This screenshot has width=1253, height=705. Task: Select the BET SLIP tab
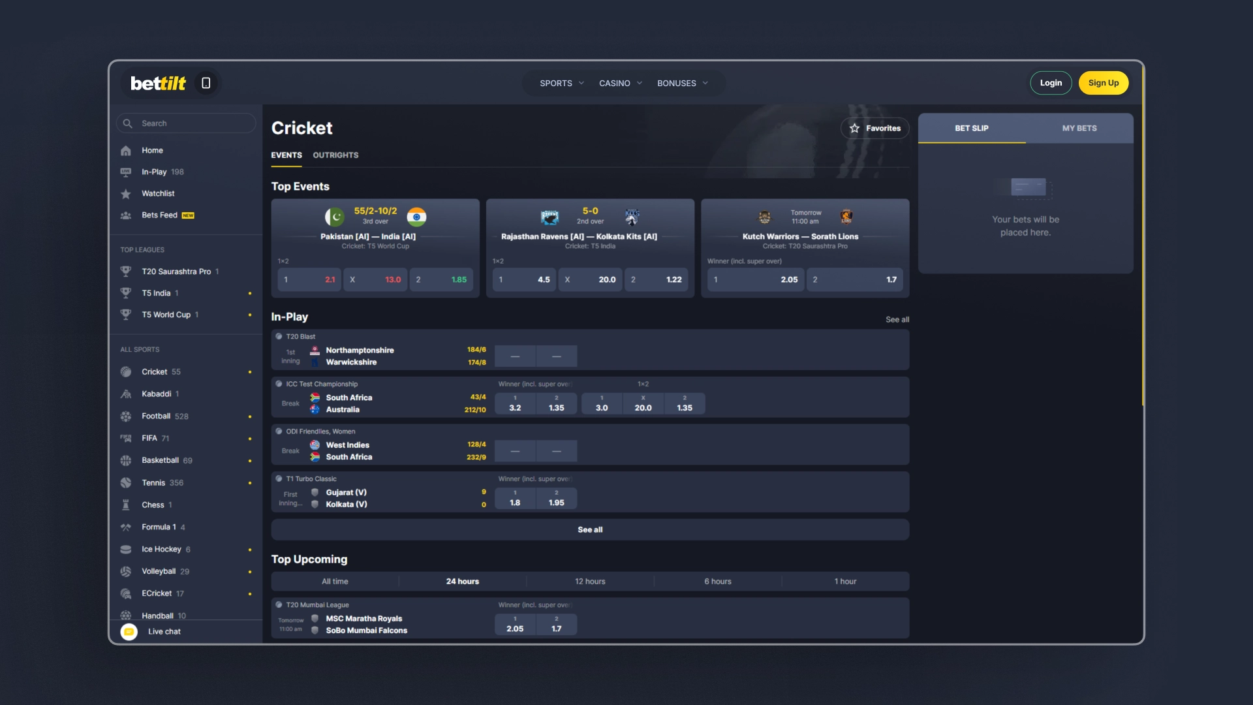pos(972,129)
